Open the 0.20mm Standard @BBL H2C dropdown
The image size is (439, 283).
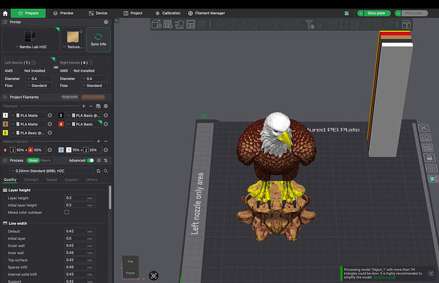[x=52, y=171]
